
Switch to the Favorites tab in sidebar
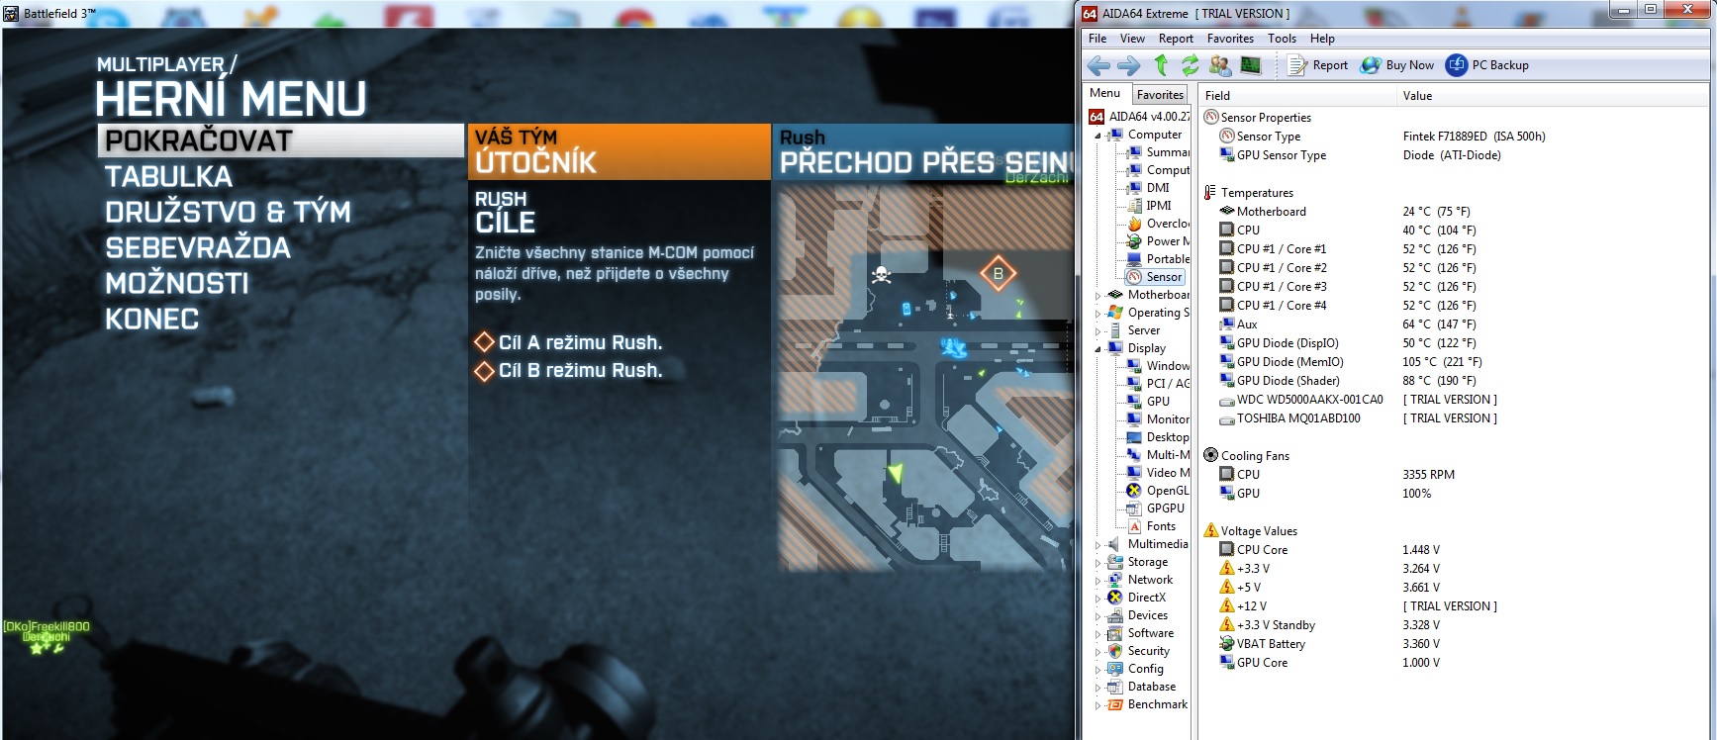pos(1160,95)
